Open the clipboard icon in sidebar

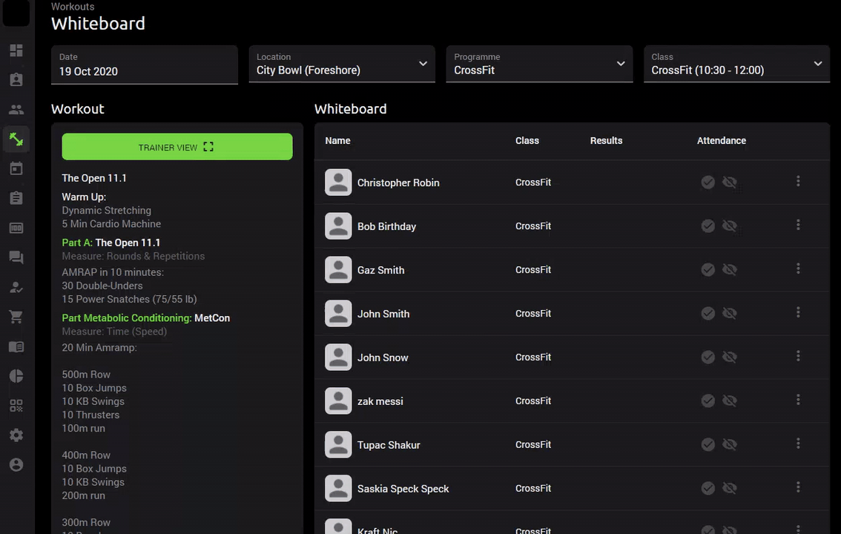(x=16, y=198)
